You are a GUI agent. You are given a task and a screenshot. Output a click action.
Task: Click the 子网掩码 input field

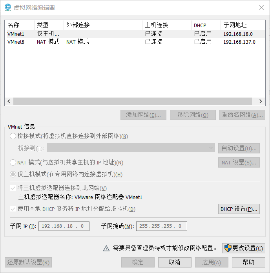[x=162, y=226]
